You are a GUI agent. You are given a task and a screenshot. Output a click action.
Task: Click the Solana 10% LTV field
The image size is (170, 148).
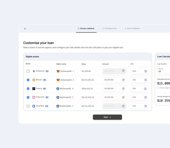(139, 88)
